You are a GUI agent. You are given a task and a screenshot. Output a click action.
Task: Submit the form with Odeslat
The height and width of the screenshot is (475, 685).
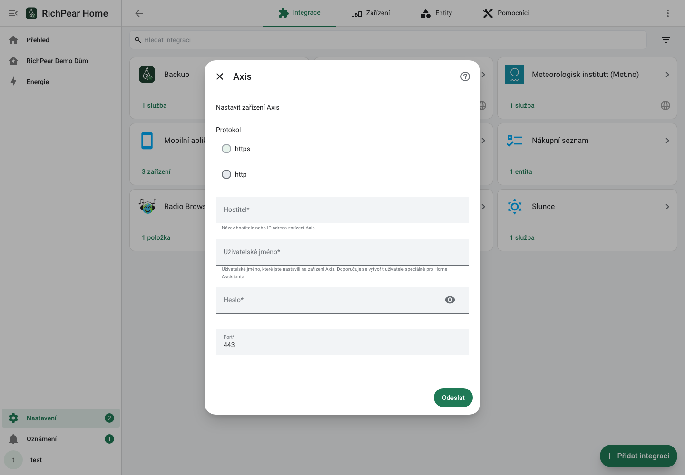click(x=453, y=398)
